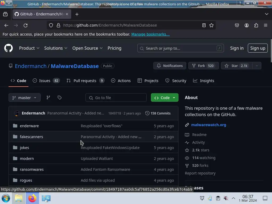This screenshot has height=204, width=272.
Task: Select the Code tab
Action: (18, 81)
